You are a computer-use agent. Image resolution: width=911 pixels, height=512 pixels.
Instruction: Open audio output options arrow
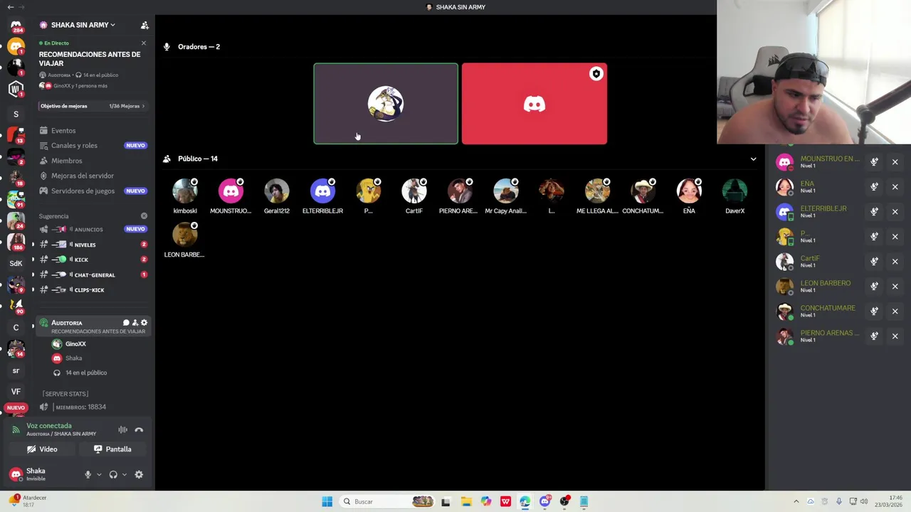[124, 474]
